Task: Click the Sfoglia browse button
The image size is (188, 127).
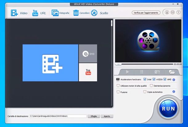Action: (94, 116)
